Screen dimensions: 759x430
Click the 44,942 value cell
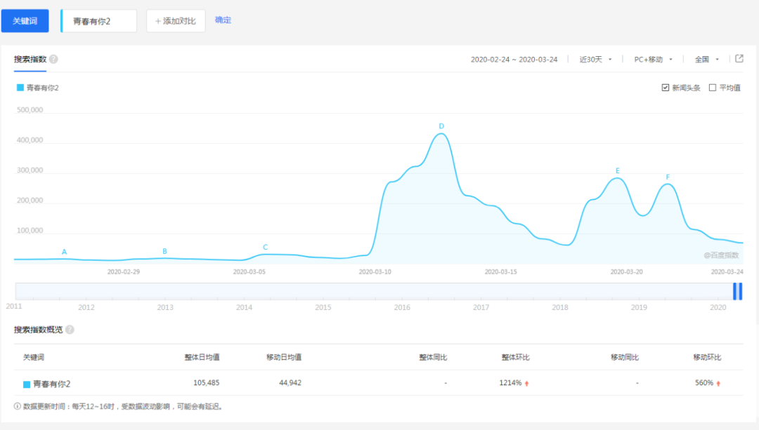coord(290,383)
